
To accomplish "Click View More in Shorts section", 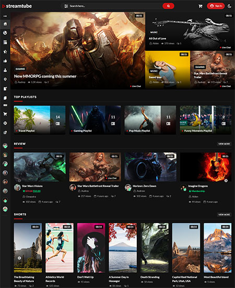I will pos(224,214).
